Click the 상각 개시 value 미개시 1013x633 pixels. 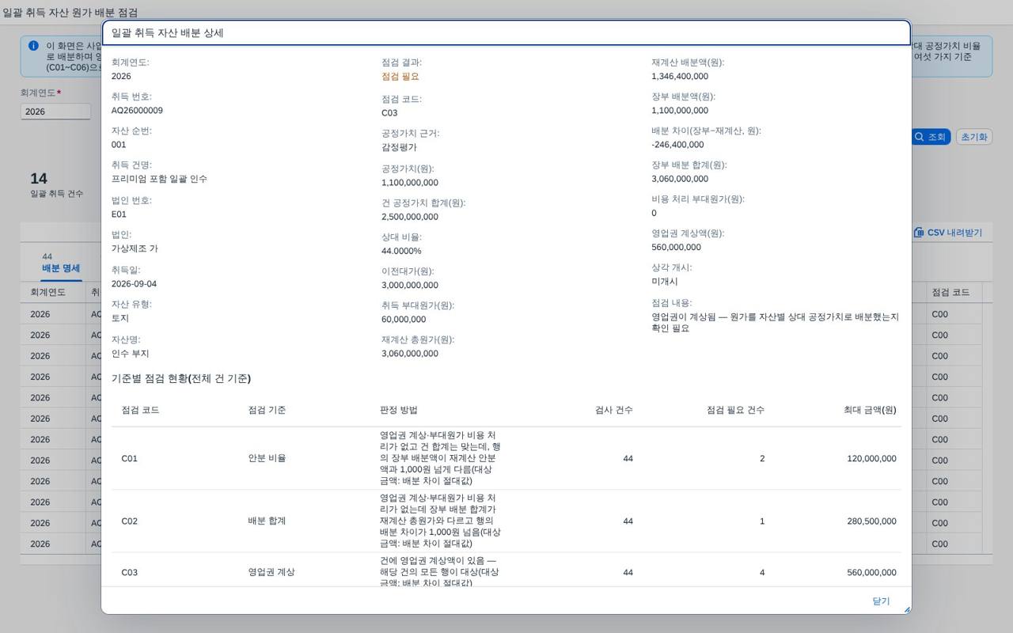click(665, 282)
